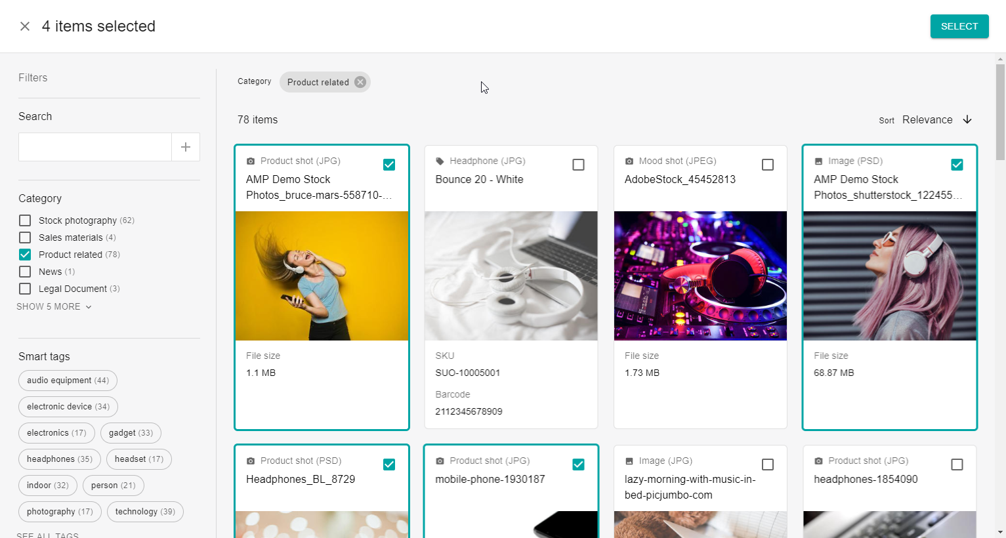Filter by headset smart tag
Screen dimensions: 1006x538
139,459
